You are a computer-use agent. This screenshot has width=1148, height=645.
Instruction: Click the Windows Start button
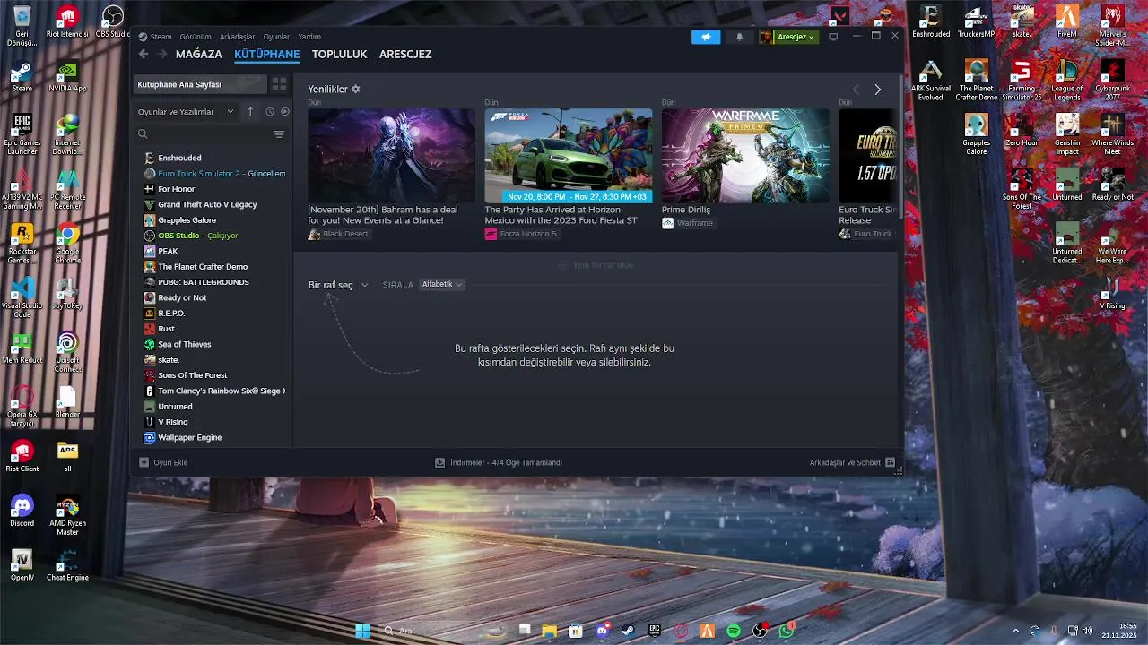(x=362, y=631)
